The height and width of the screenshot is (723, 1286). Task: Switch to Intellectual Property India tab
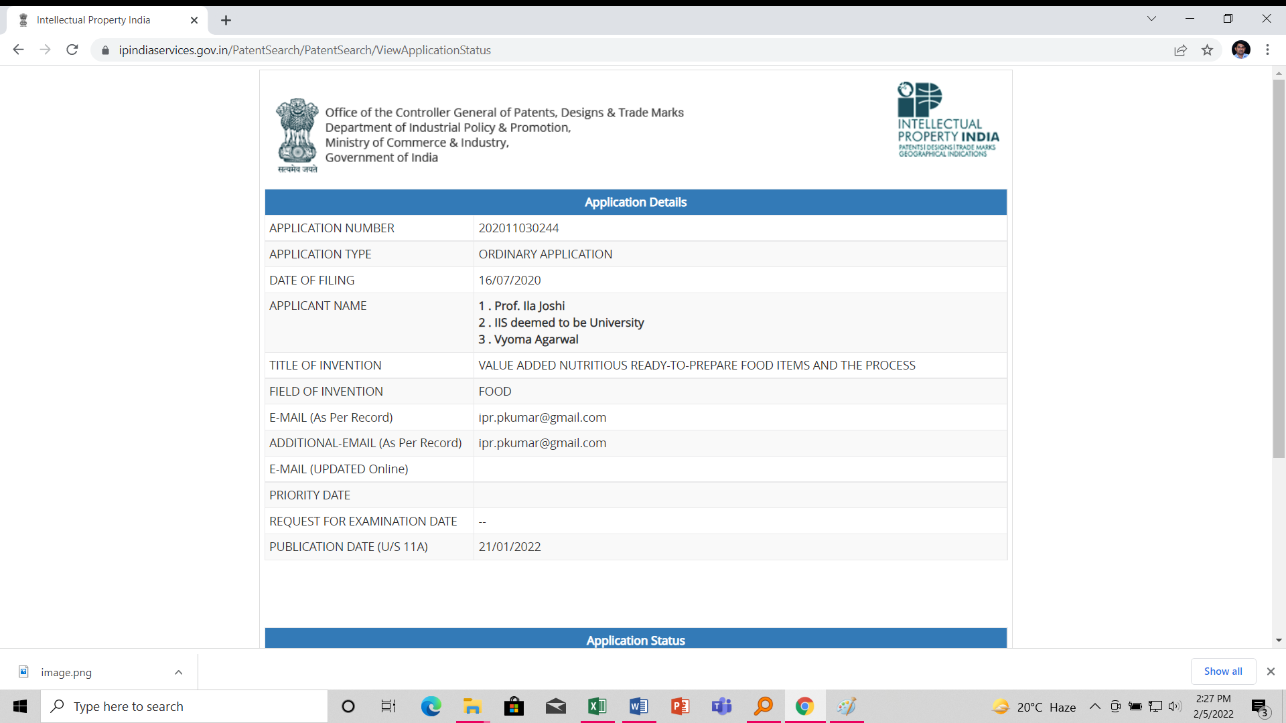click(94, 20)
